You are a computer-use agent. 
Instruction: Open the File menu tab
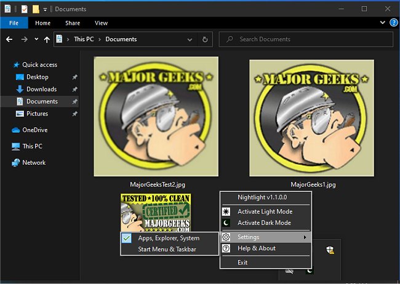[14, 23]
